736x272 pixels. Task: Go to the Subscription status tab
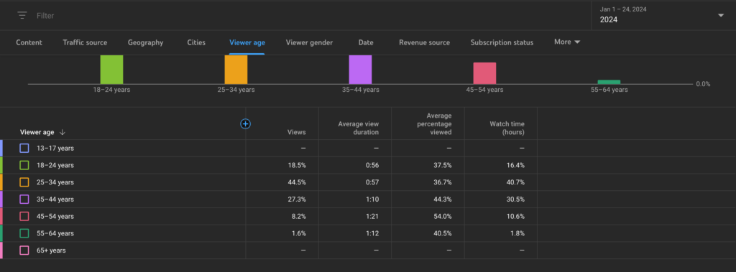click(502, 42)
